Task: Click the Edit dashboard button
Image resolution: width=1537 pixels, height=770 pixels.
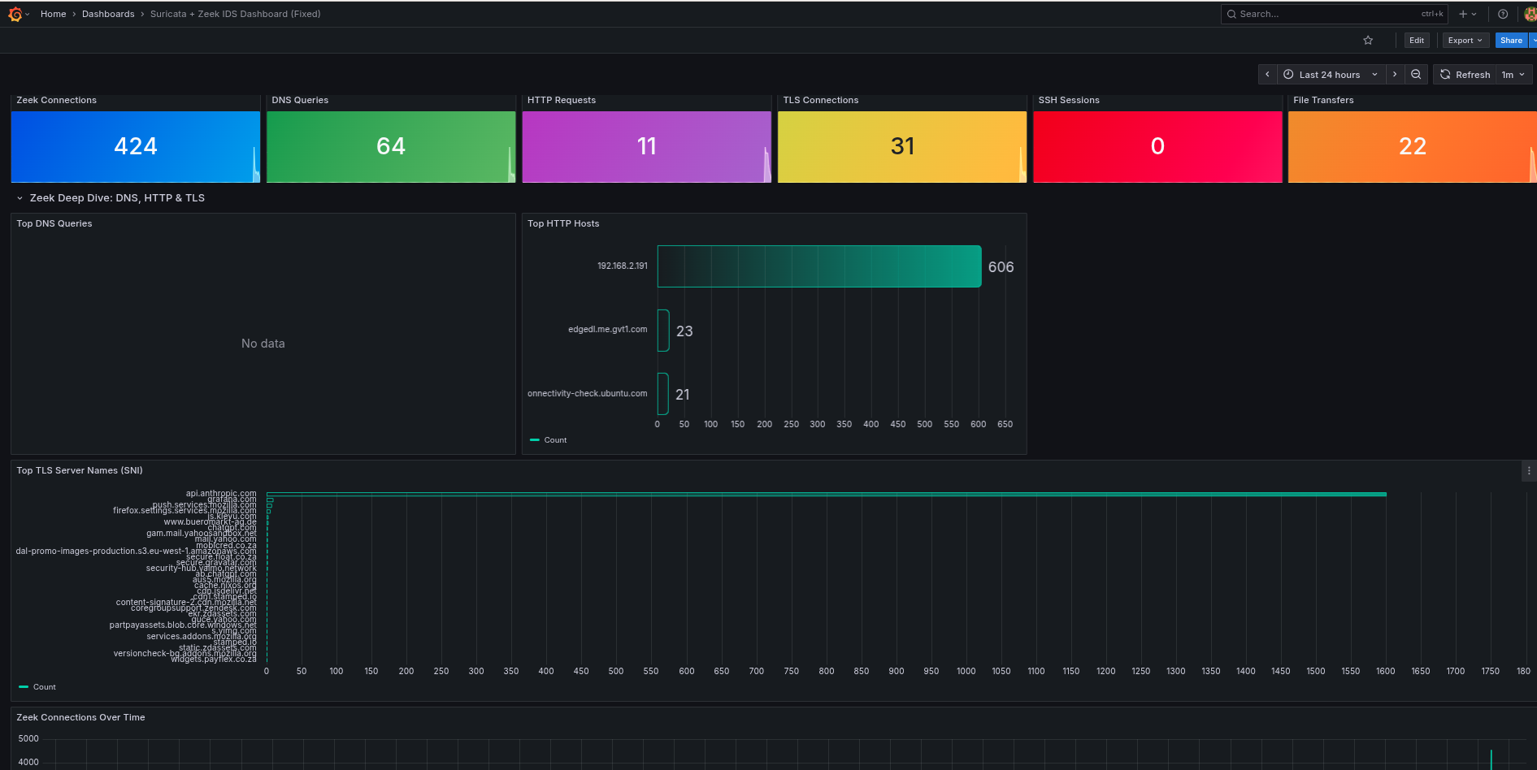Action: point(1417,41)
